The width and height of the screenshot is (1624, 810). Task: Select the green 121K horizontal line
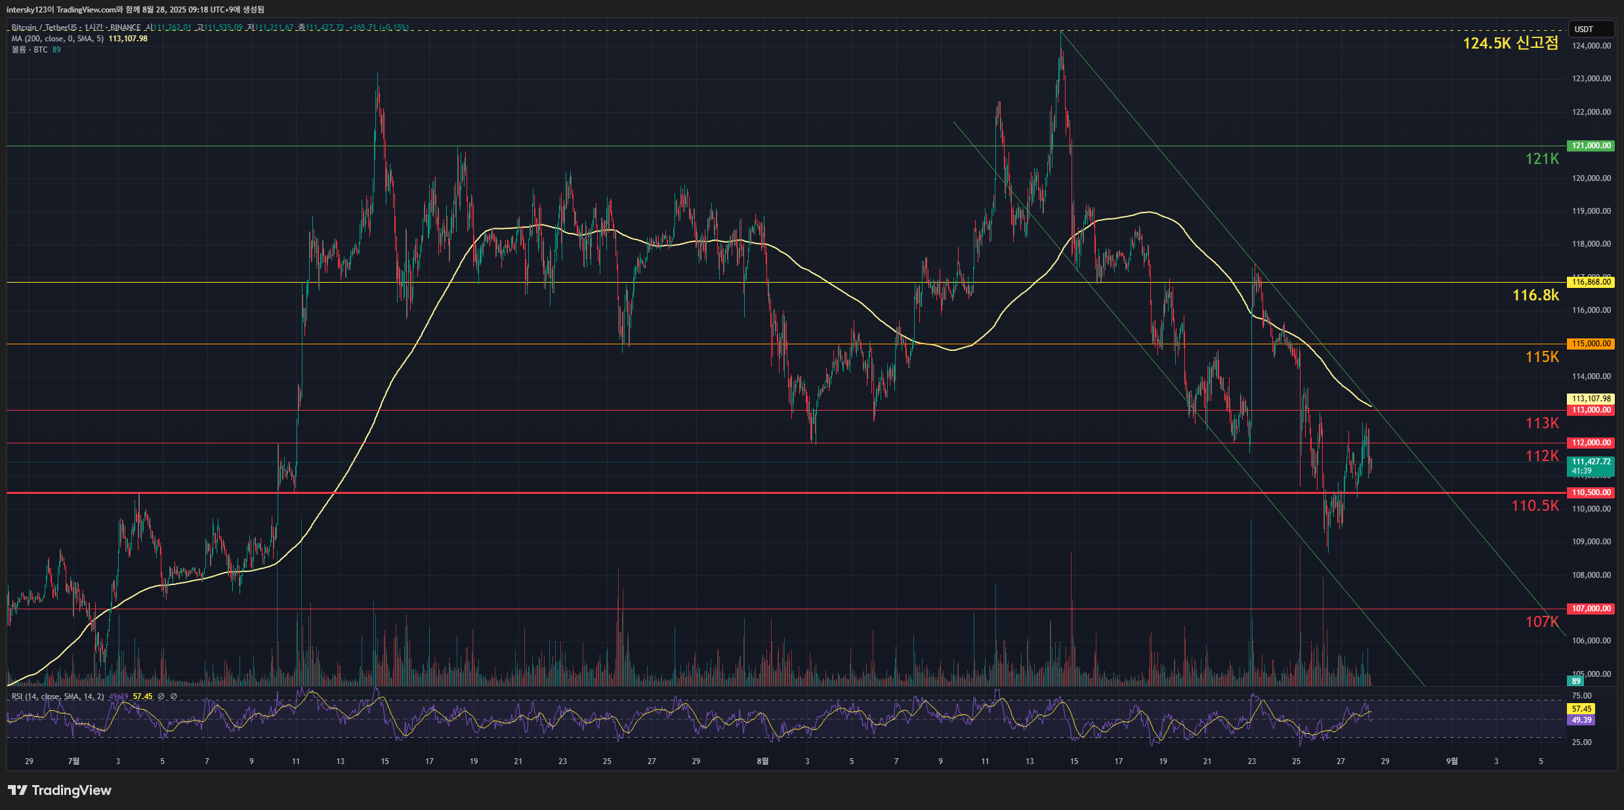[x=786, y=146]
